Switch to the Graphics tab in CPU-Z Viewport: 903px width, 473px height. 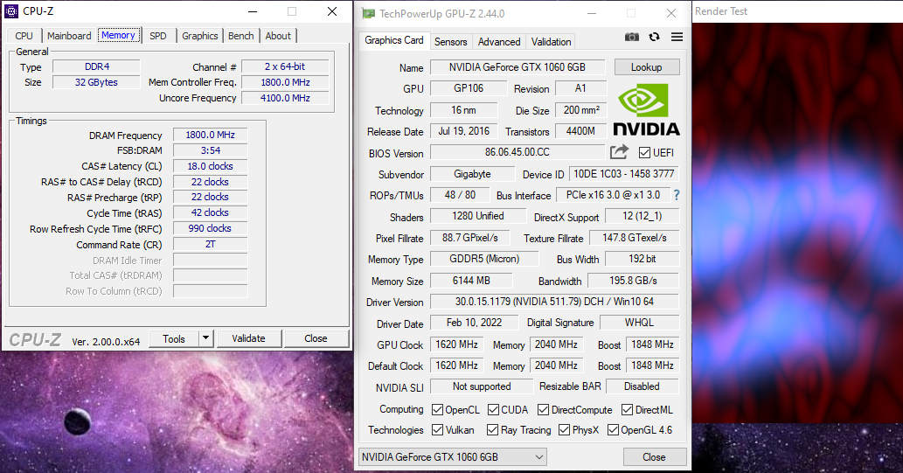(200, 36)
